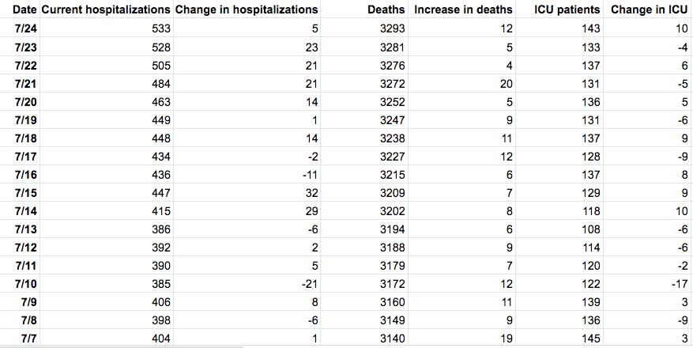Select current hospitalizations value 533
The width and height of the screenshot is (693, 348).
tap(160, 28)
